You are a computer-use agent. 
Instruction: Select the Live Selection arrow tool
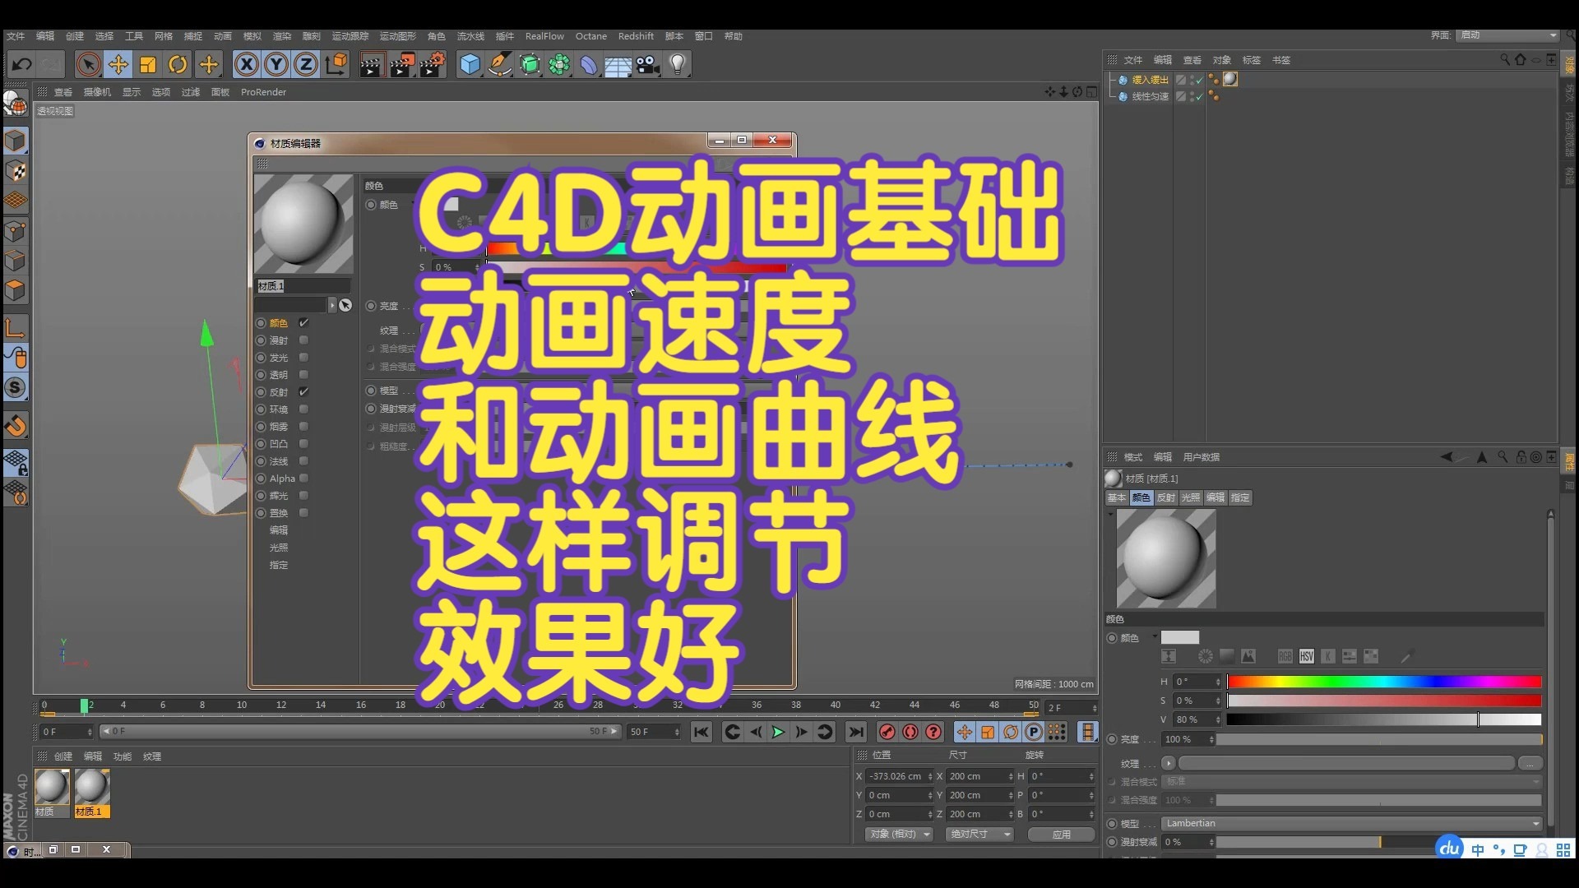[88, 64]
